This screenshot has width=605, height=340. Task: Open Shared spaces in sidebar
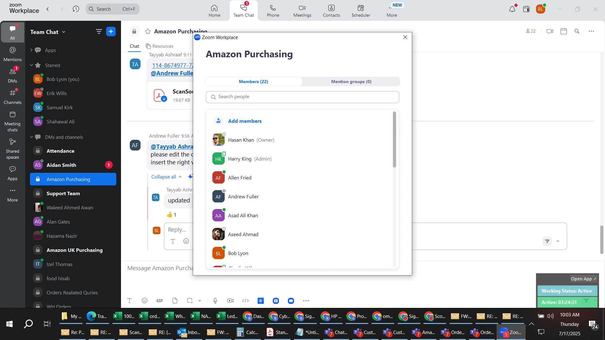(13, 149)
